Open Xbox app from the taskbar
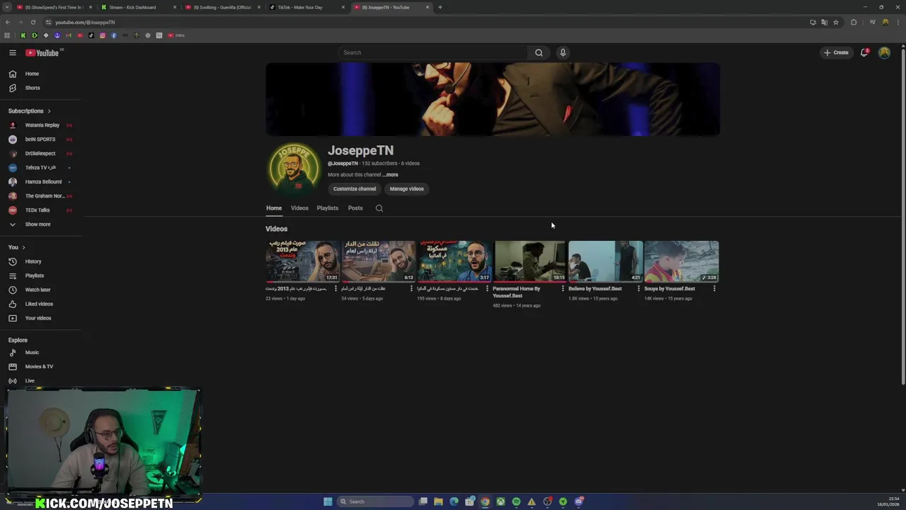The height and width of the screenshot is (510, 906). (x=500, y=501)
